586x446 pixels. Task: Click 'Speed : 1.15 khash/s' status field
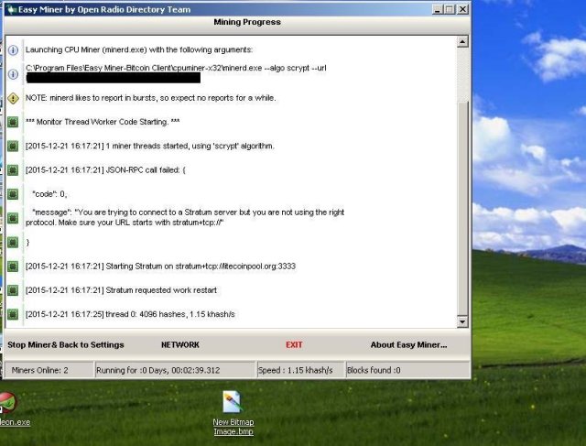[x=301, y=370]
